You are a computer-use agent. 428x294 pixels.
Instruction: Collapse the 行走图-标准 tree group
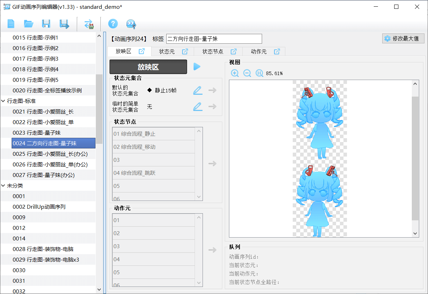[x=4, y=101]
